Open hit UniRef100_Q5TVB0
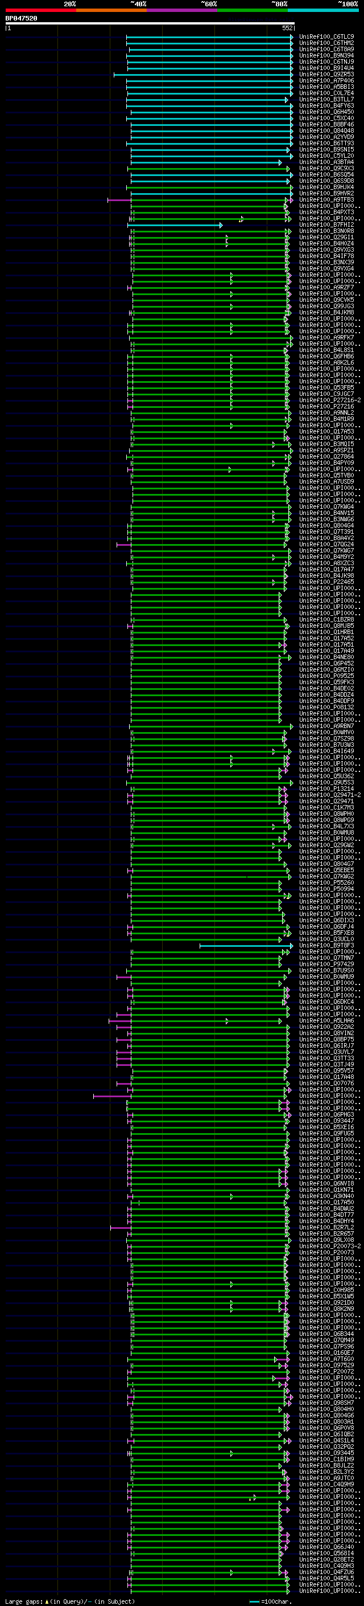Viewport: 364px width, 1606px height. [326, 475]
